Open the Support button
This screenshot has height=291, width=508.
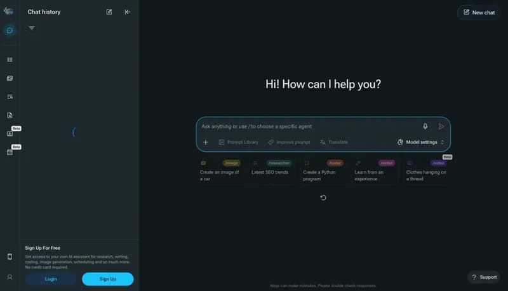(484, 277)
